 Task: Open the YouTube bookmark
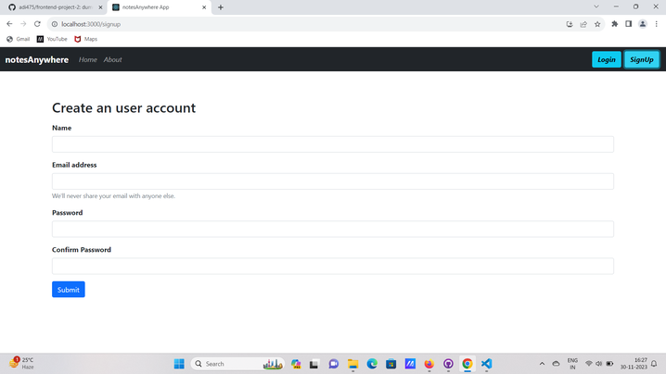coord(52,39)
